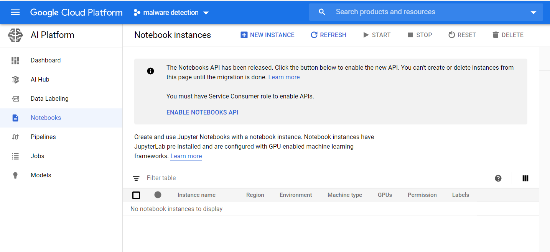The height and width of the screenshot is (252, 550).
Task: Refresh the notebook instances list
Action: [x=328, y=35]
